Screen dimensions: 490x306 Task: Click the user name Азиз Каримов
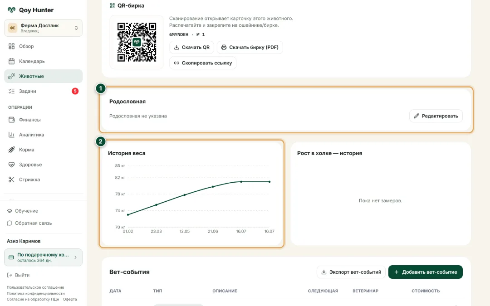click(x=24, y=241)
